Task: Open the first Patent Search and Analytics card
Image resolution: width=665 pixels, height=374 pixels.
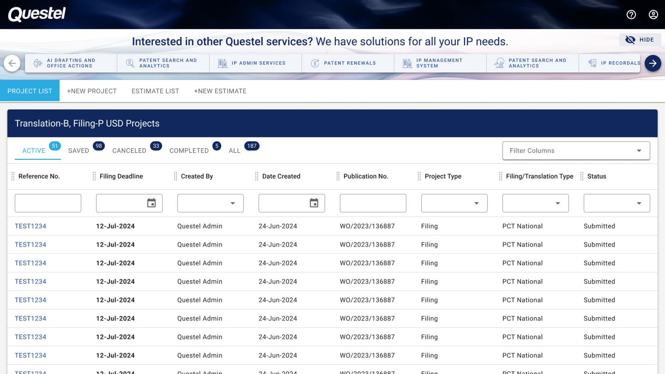Action: coord(163,63)
